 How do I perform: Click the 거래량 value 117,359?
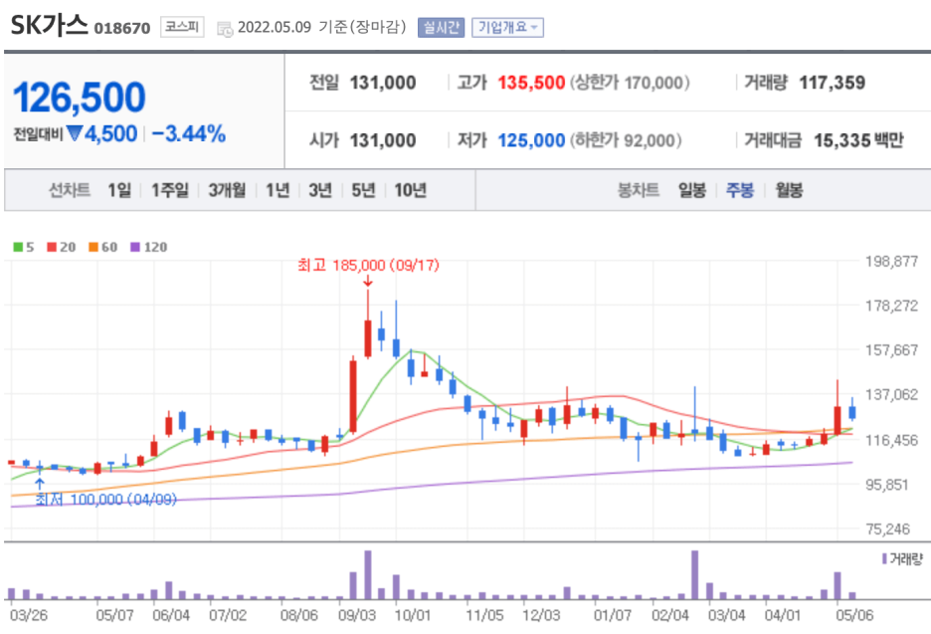click(833, 83)
